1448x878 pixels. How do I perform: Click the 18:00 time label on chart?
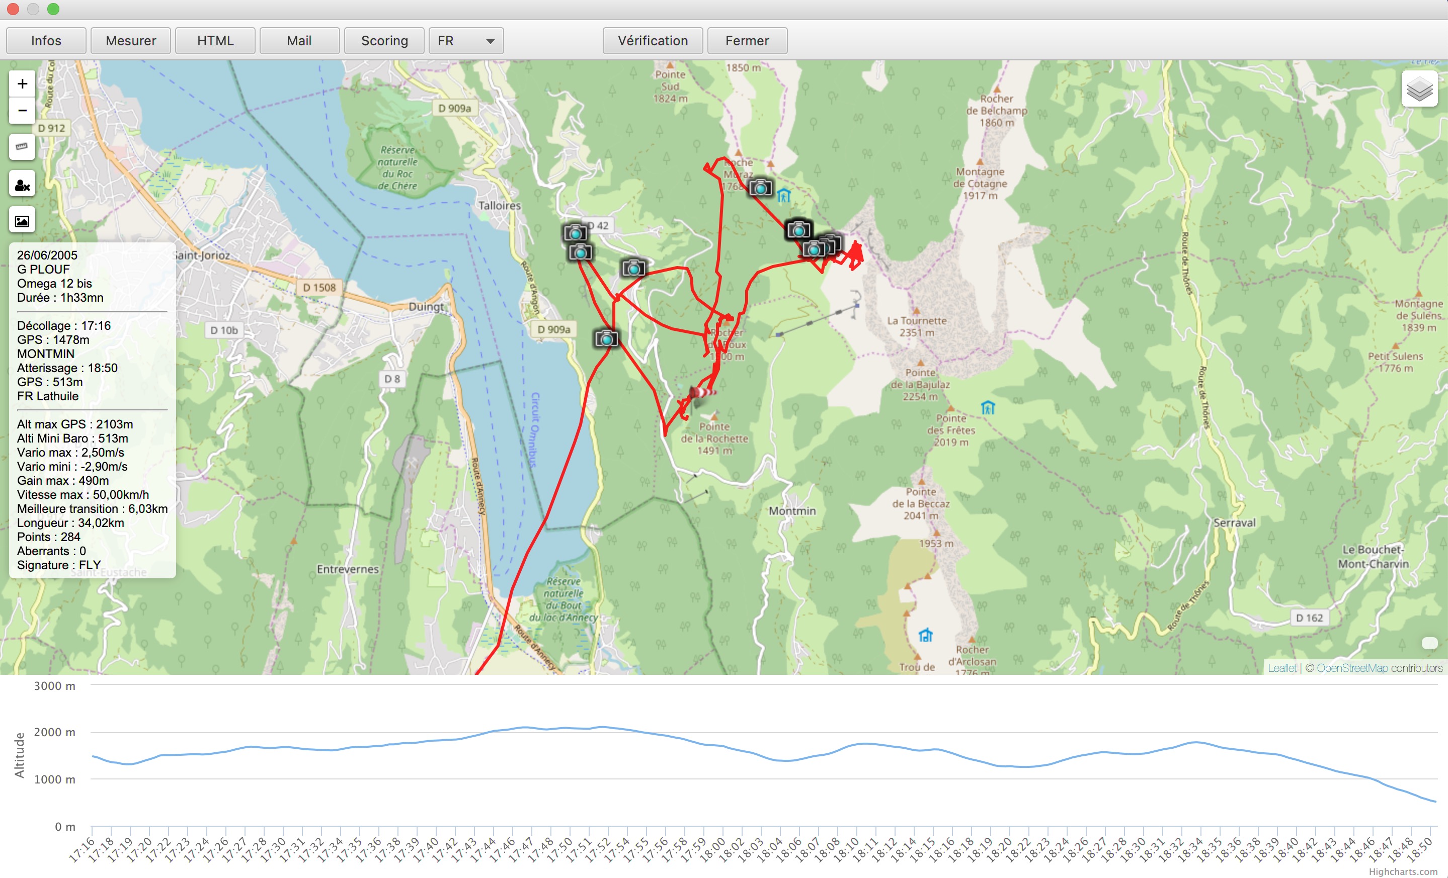pyautogui.click(x=713, y=850)
